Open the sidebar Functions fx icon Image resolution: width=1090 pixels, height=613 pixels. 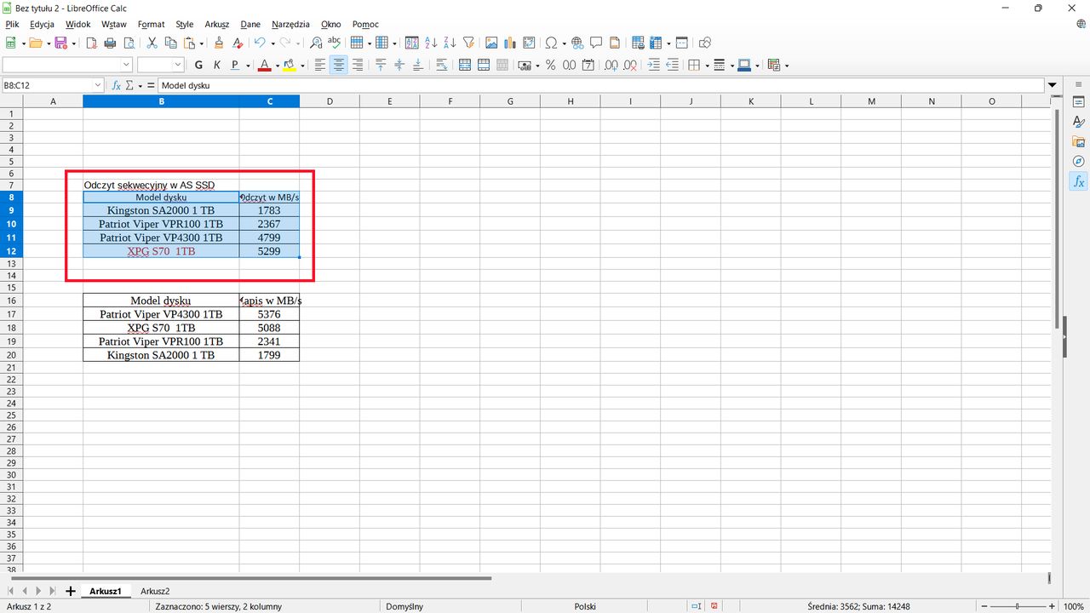tap(1078, 181)
